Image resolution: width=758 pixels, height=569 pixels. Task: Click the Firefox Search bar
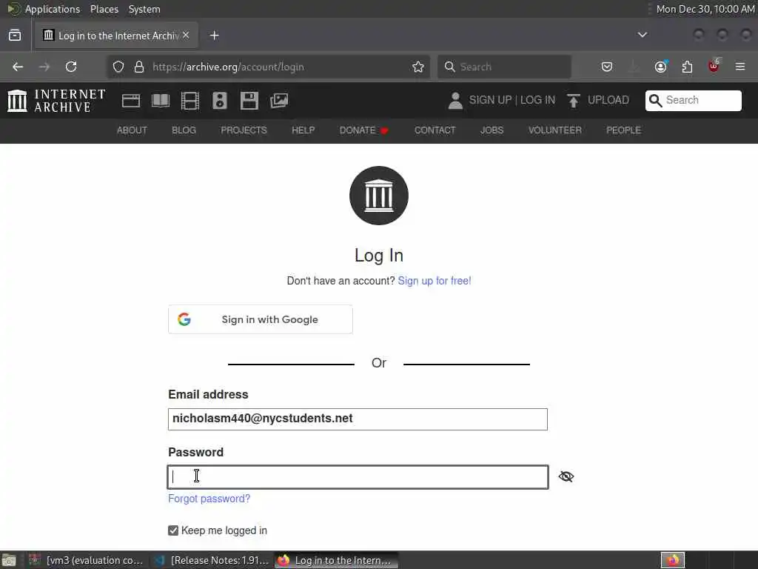coord(504,67)
